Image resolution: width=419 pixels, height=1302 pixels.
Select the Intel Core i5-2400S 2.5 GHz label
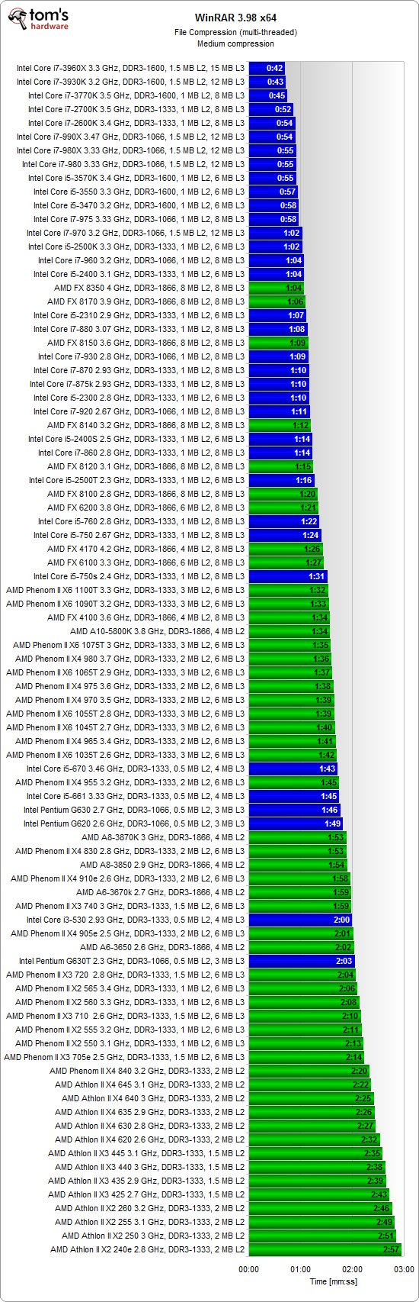click(x=136, y=439)
